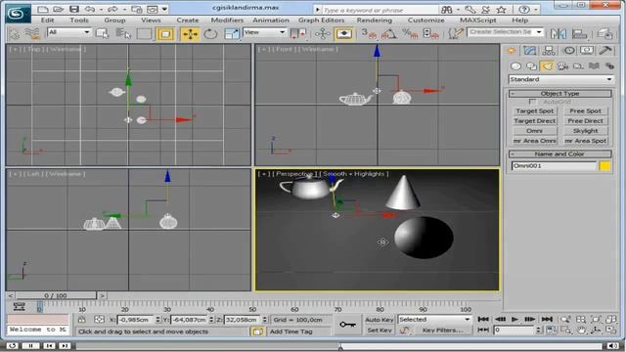Create a Target Spot light
The width and height of the screenshot is (626, 352).
[x=535, y=110]
